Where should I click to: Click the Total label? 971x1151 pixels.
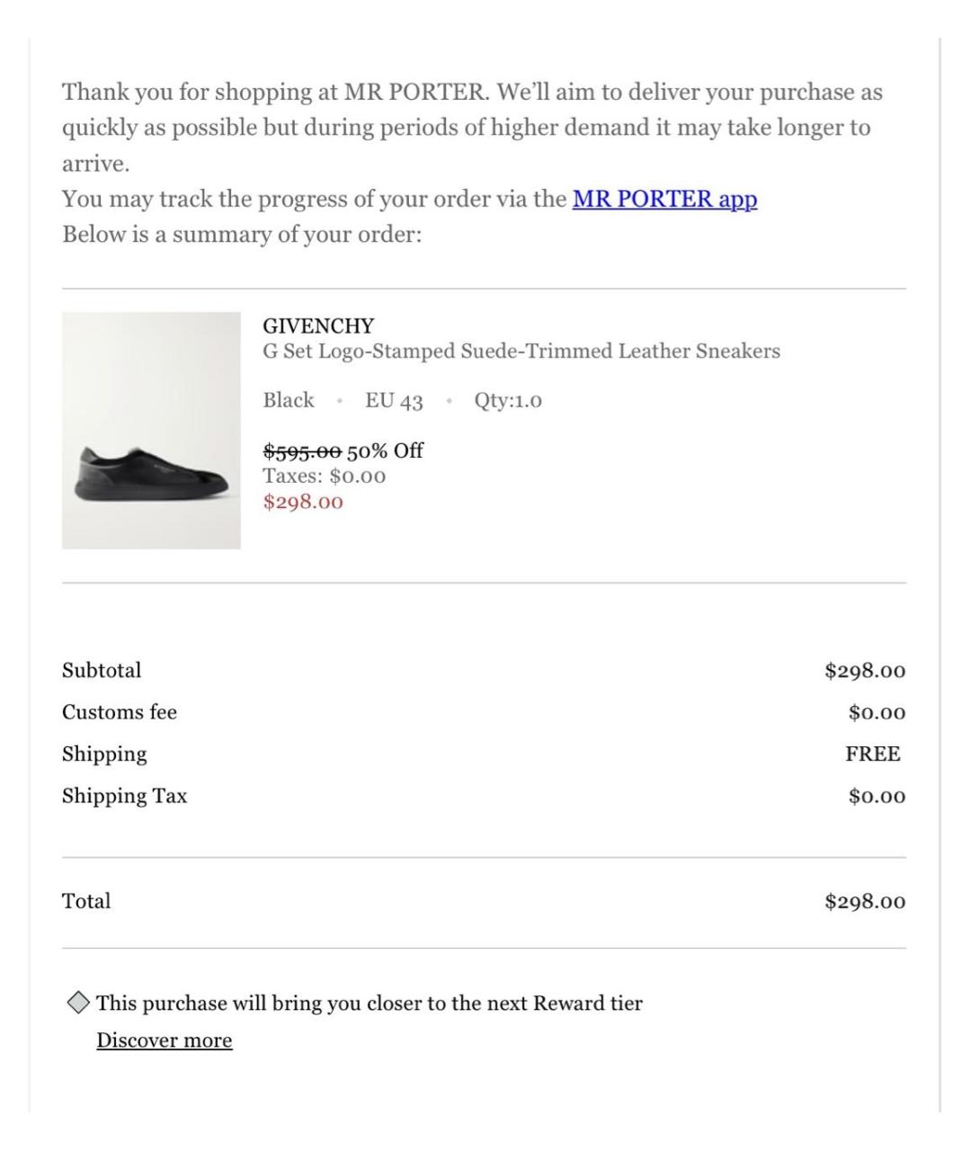pyautogui.click(x=86, y=901)
